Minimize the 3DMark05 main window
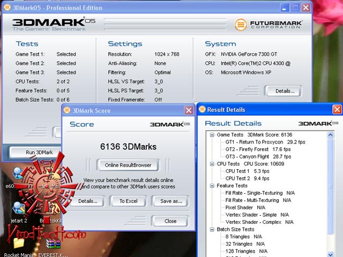This screenshot has width=343, height=257. pyautogui.click(x=285, y=8)
